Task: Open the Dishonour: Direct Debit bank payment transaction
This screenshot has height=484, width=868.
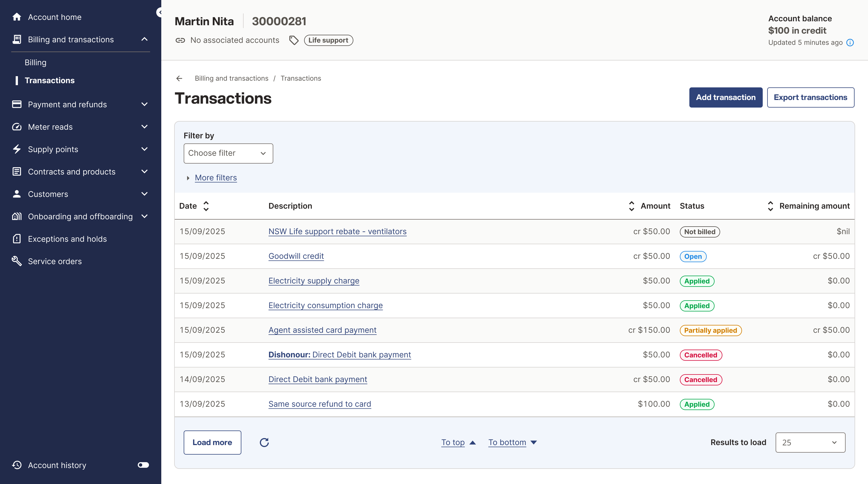Action: [340, 355]
